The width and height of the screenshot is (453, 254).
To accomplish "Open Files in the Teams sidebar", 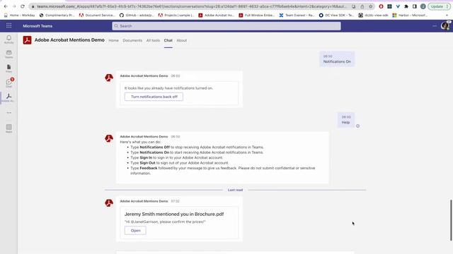I will (x=9, y=68).
